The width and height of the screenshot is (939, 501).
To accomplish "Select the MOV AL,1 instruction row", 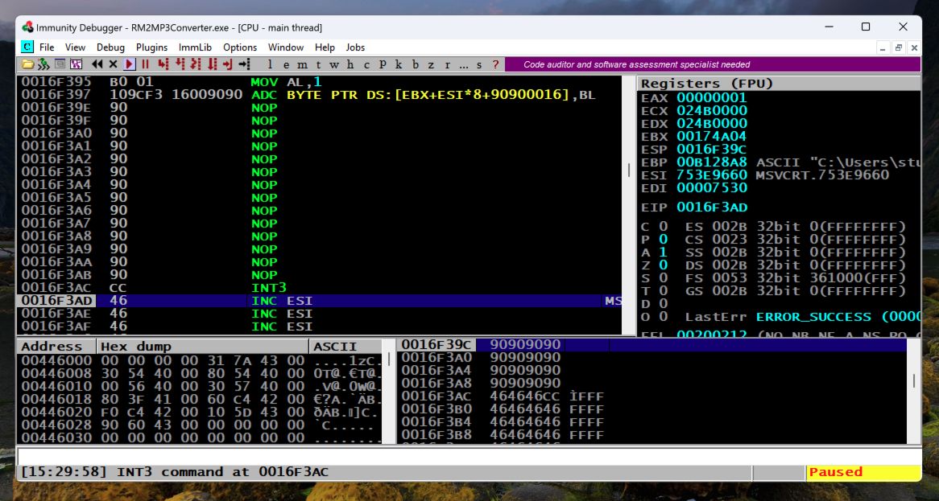I will coord(320,82).
